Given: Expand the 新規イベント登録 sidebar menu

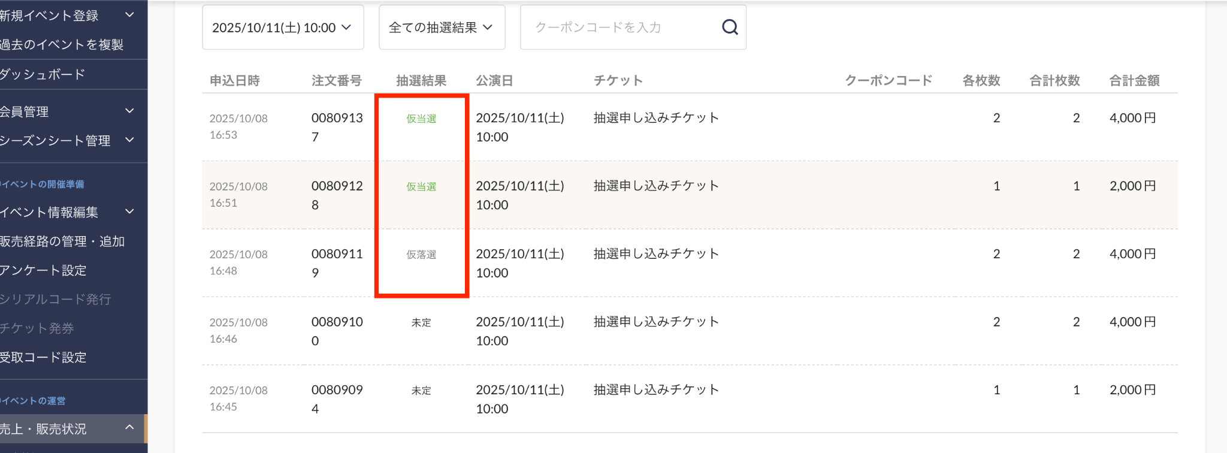Looking at the screenshot, I should [x=129, y=15].
